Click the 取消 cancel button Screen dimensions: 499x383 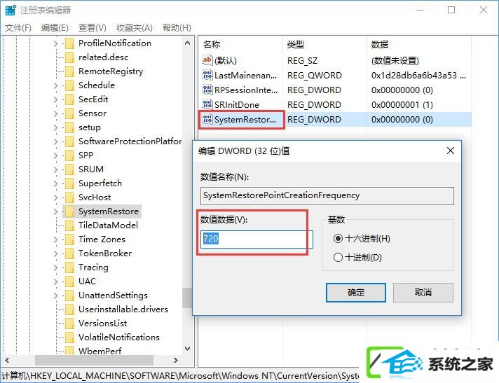click(423, 293)
